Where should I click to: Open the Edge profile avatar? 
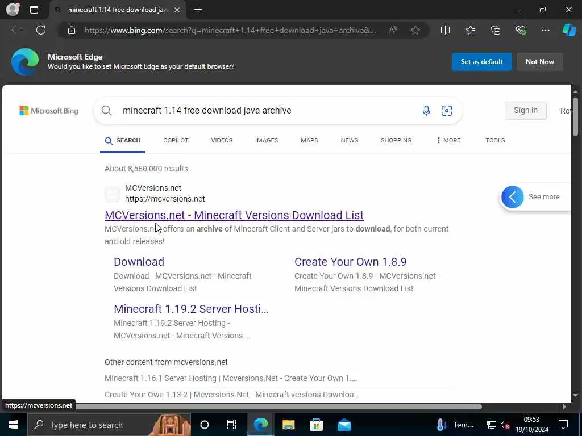click(13, 9)
